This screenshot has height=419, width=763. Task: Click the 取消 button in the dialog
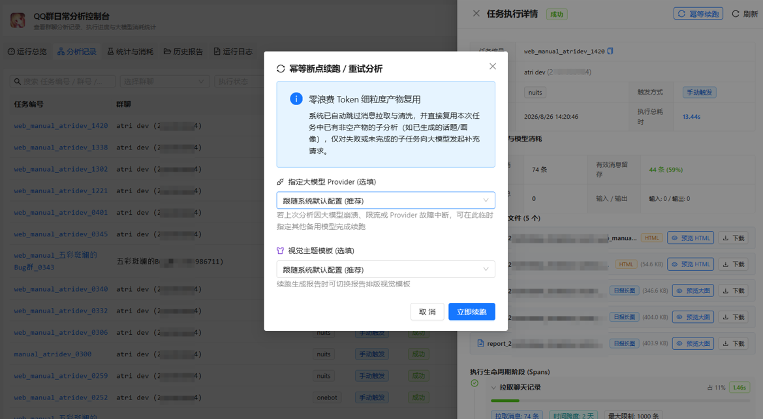pyautogui.click(x=428, y=312)
